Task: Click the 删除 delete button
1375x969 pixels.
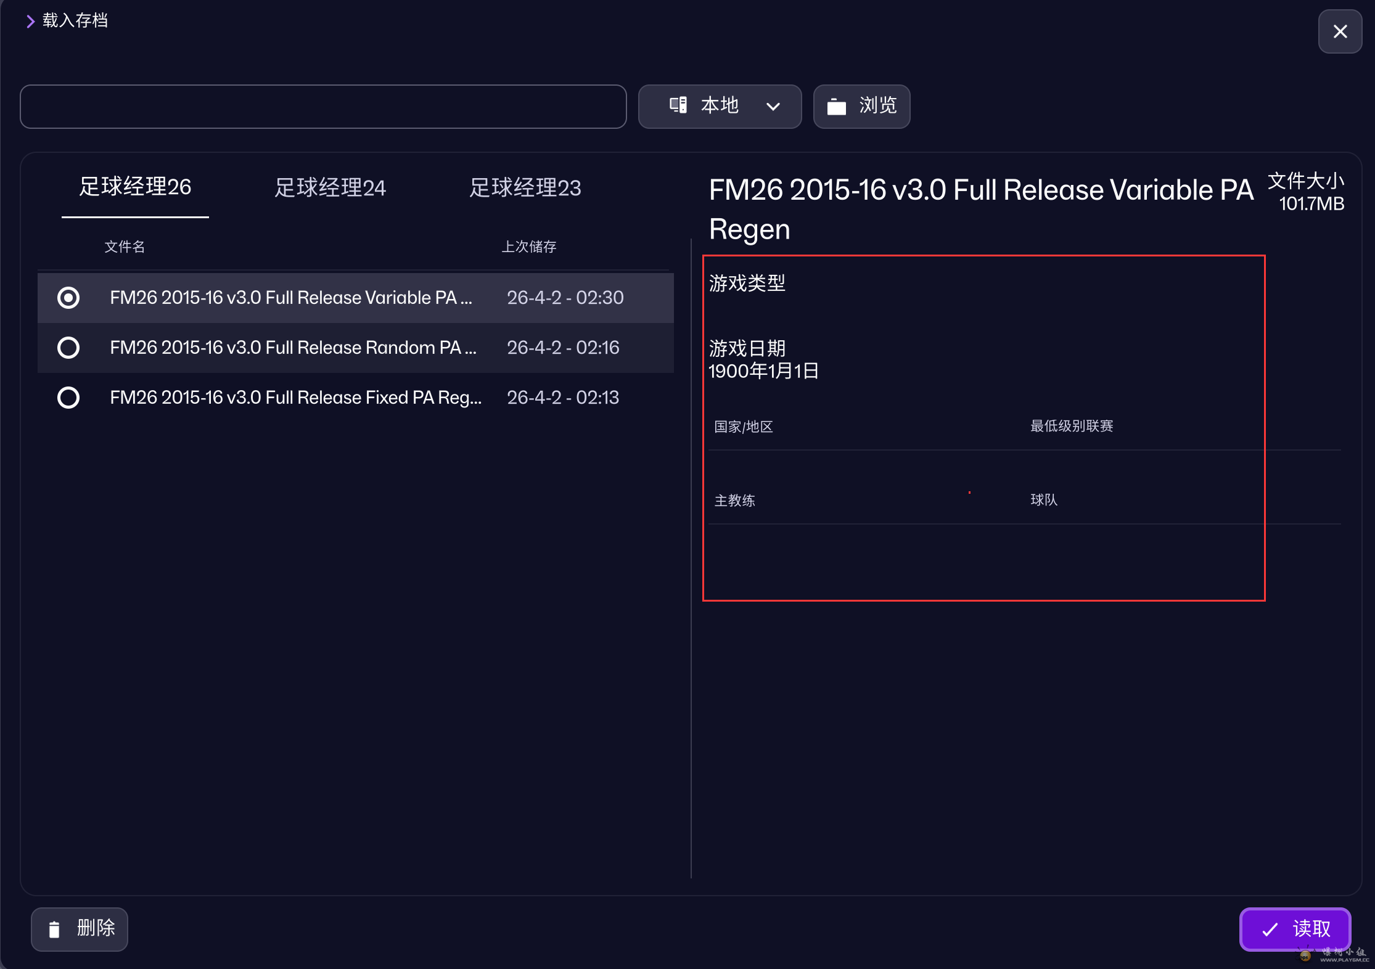Action: (x=80, y=929)
